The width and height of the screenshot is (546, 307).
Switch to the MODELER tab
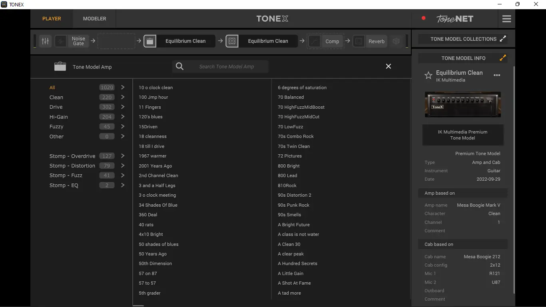[x=95, y=19]
